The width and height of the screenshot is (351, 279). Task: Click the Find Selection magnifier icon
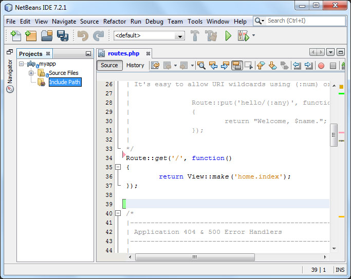click(x=201, y=66)
